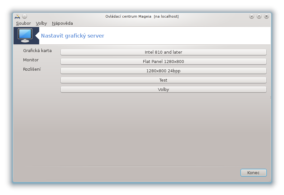Click the Rozlišení label
This screenshot has width=284, height=195.
tap(32, 69)
